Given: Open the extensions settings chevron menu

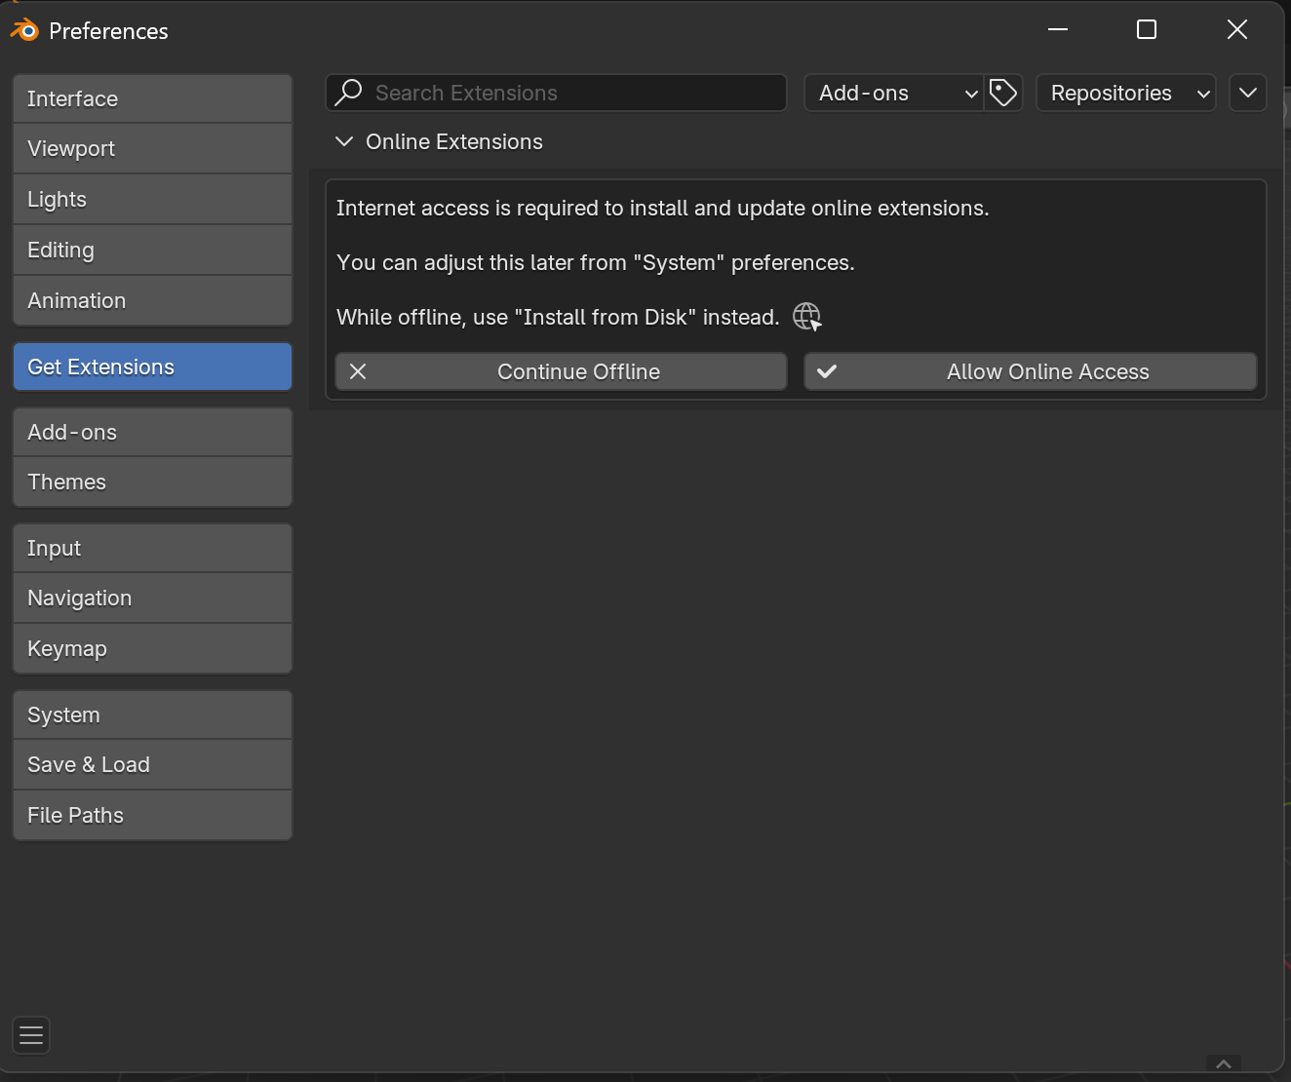Looking at the screenshot, I should (1247, 93).
